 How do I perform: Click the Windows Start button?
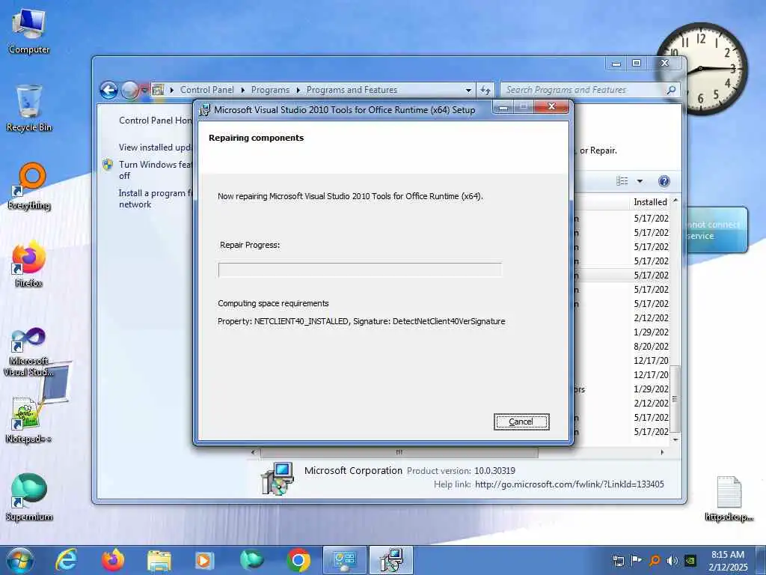point(20,560)
